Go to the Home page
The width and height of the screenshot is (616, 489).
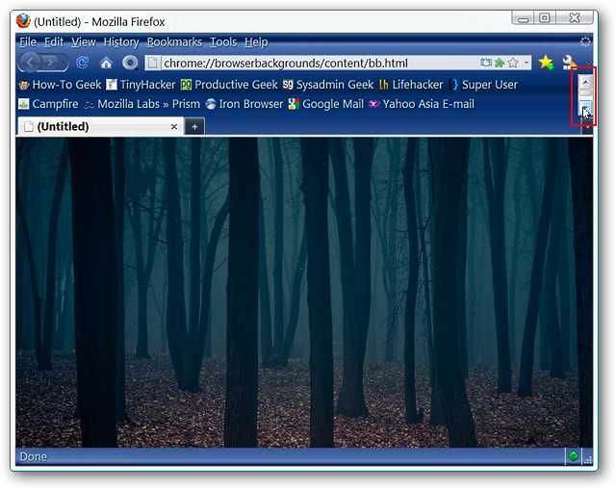coord(106,63)
